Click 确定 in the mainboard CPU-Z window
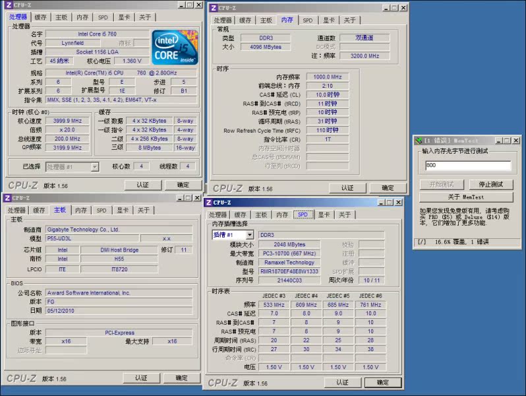This screenshot has width=526, height=396. pyautogui.click(x=182, y=378)
